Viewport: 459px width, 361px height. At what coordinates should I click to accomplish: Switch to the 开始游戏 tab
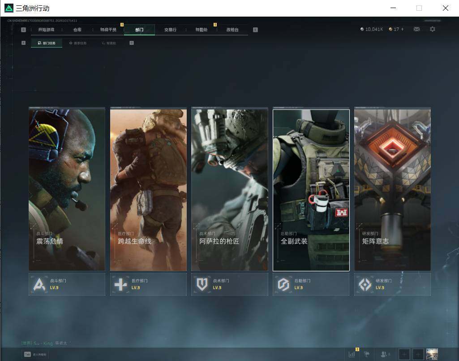tap(46, 30)
